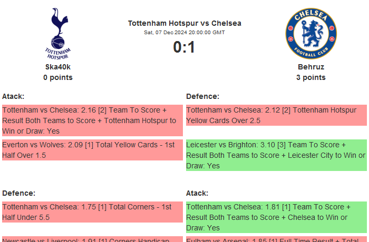Open player Ska40k's profile name
This screenshot has width=369, height=242.
[x=58, y=67]
